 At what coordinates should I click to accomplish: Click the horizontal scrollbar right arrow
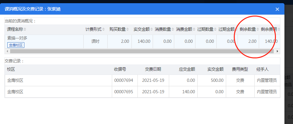click(x=277, y=51)
